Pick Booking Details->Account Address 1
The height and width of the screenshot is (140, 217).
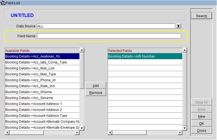point(42,104)
